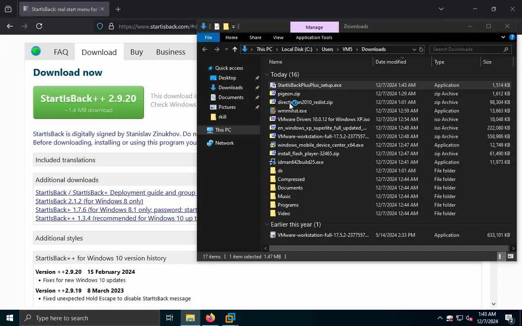Select wmminst.exe application icon

pos(273,111)
